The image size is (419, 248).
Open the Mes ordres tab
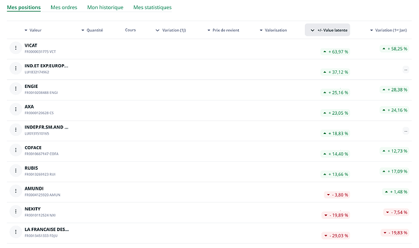[64, 7]
